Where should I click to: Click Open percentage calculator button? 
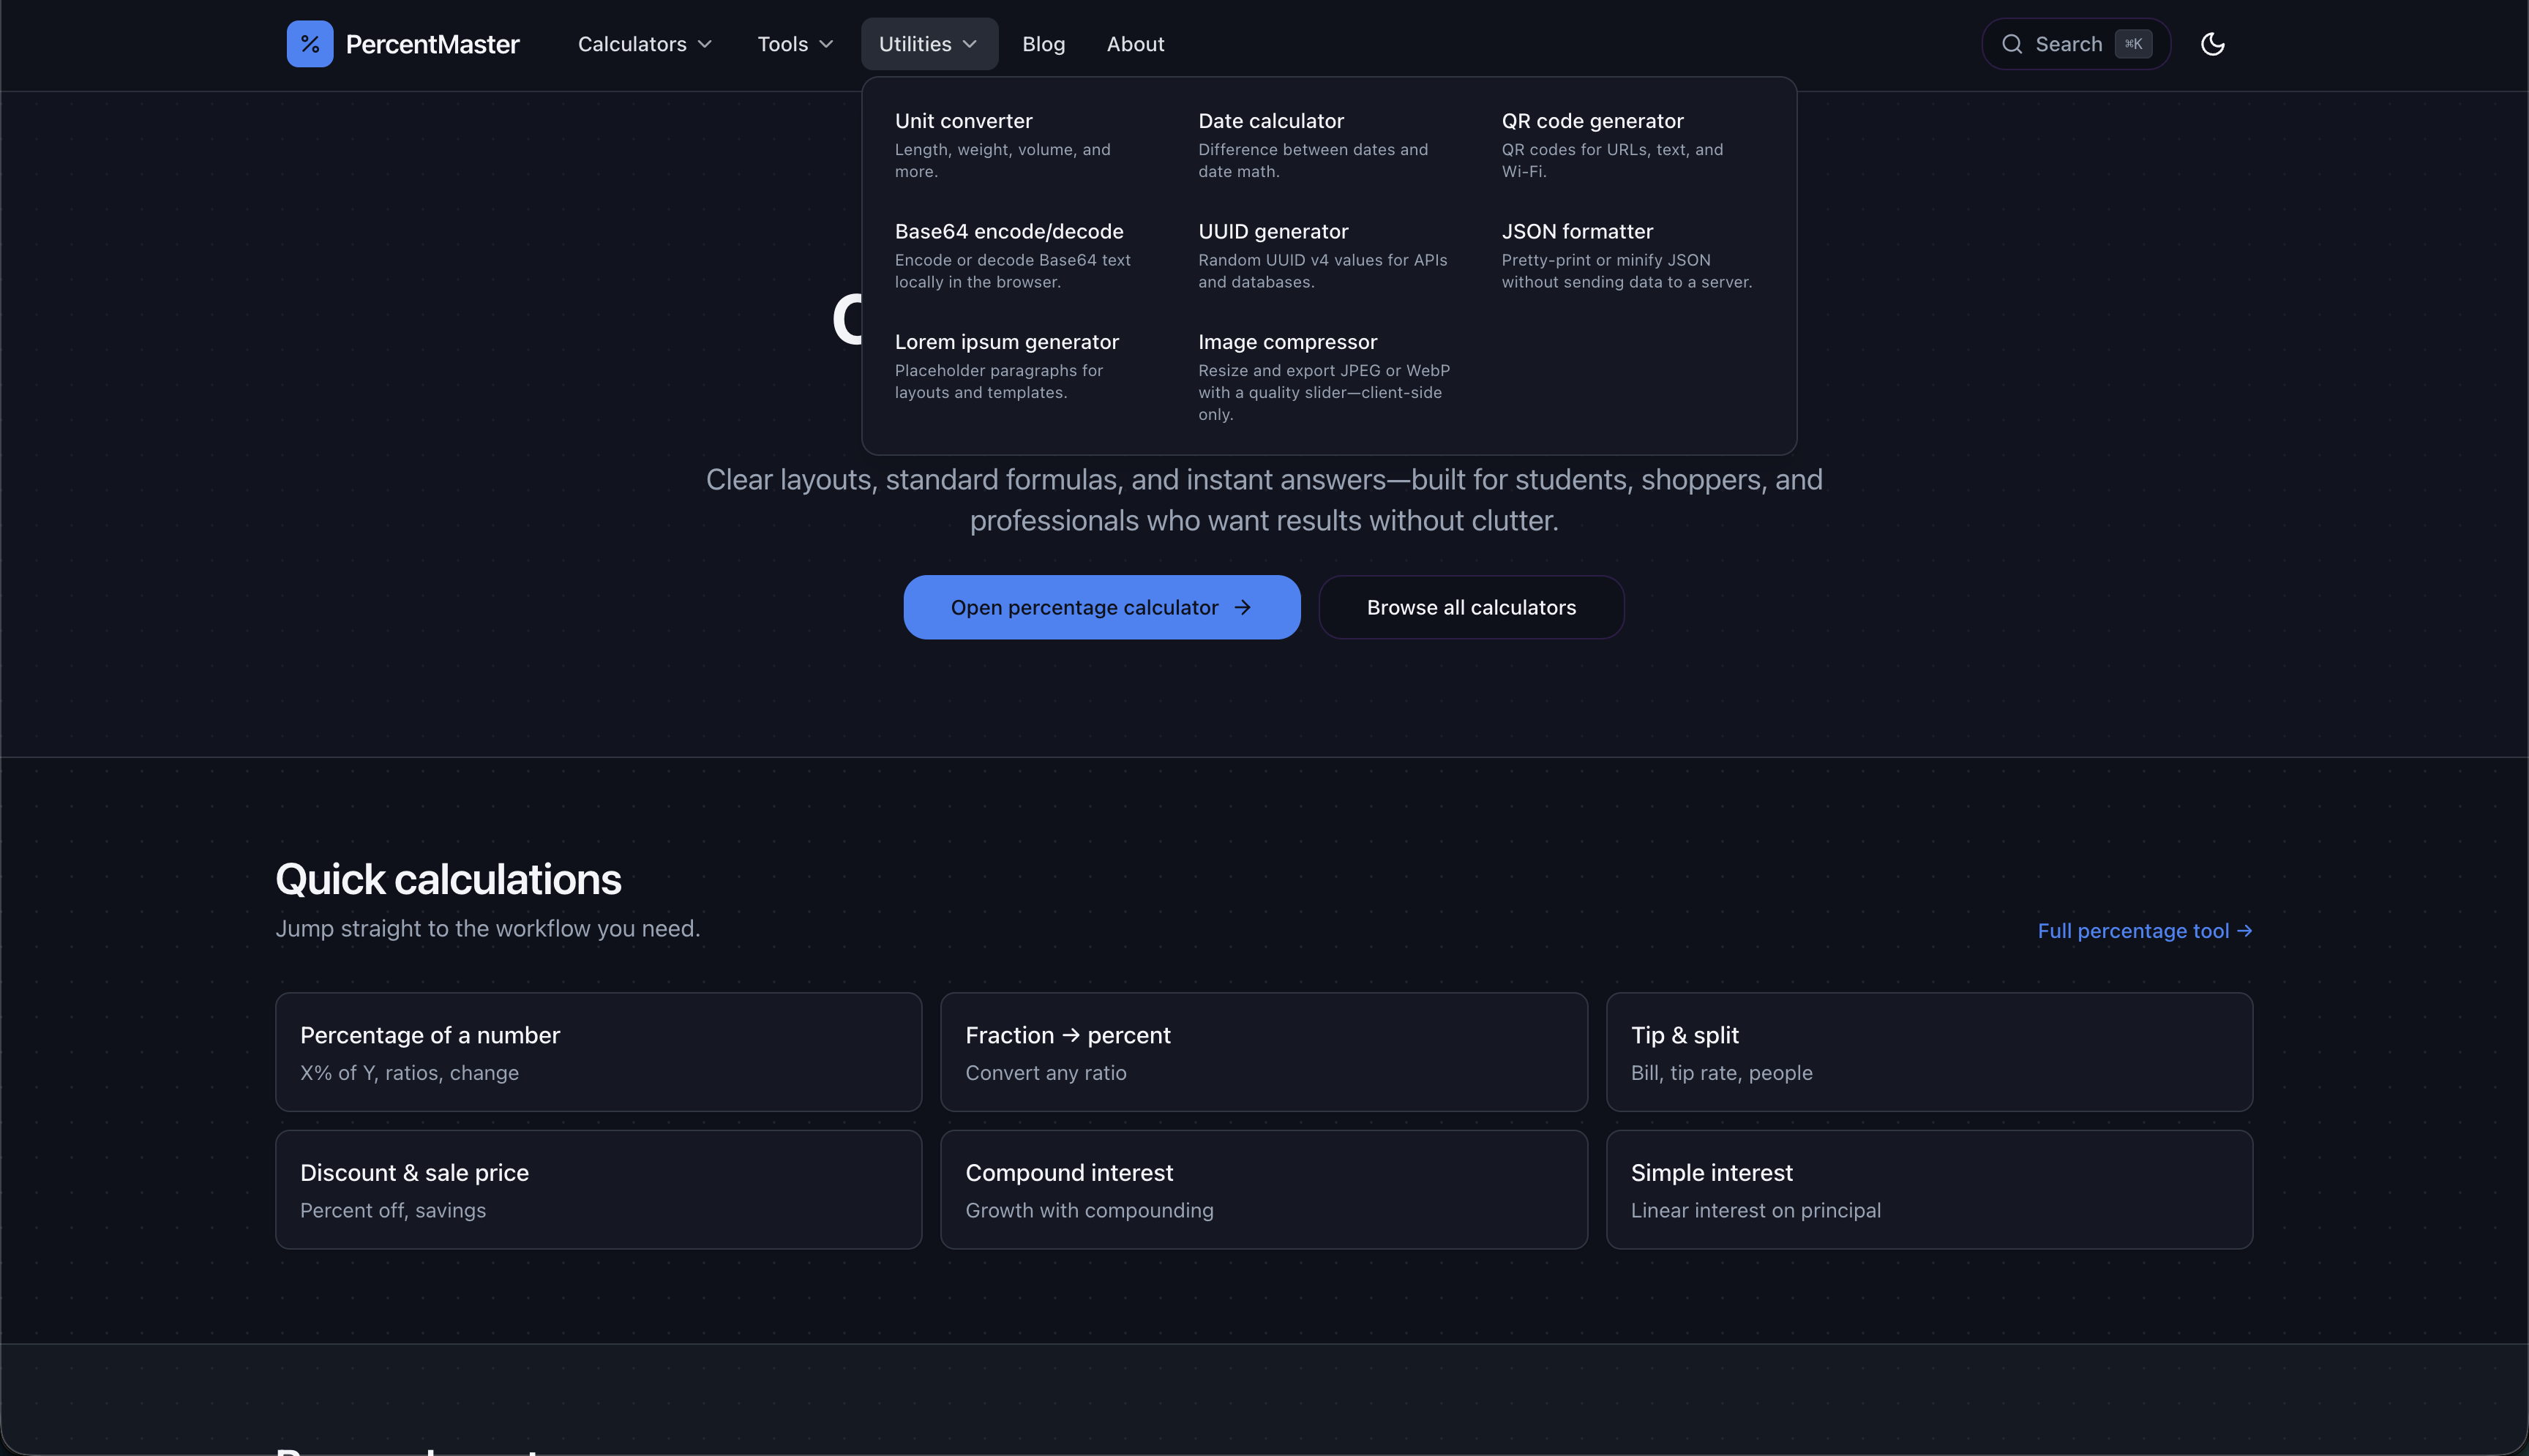pyautogui.click(x=1101, y=607)
